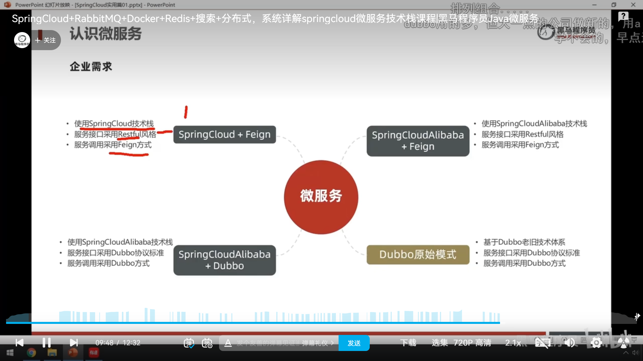Skip to the next video
Image resolution: width=643 pixels, height=361 pixels.
coord(74,343)
